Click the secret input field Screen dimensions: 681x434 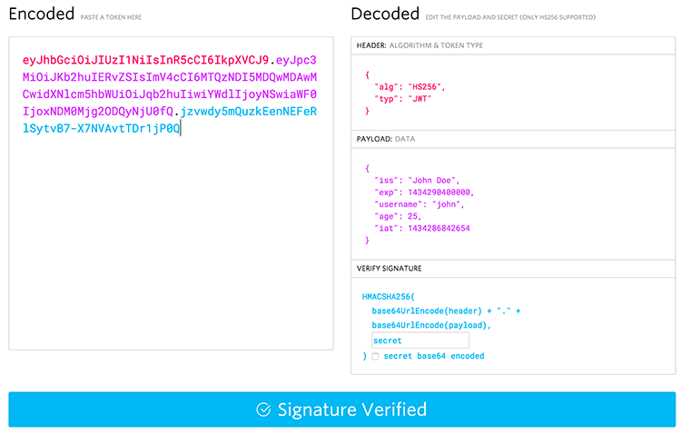[419, 340]
